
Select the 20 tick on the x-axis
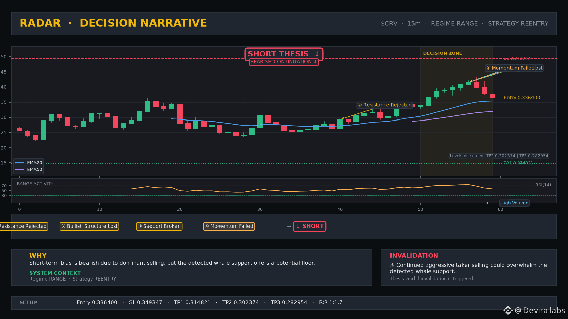[x=180, y=209]
